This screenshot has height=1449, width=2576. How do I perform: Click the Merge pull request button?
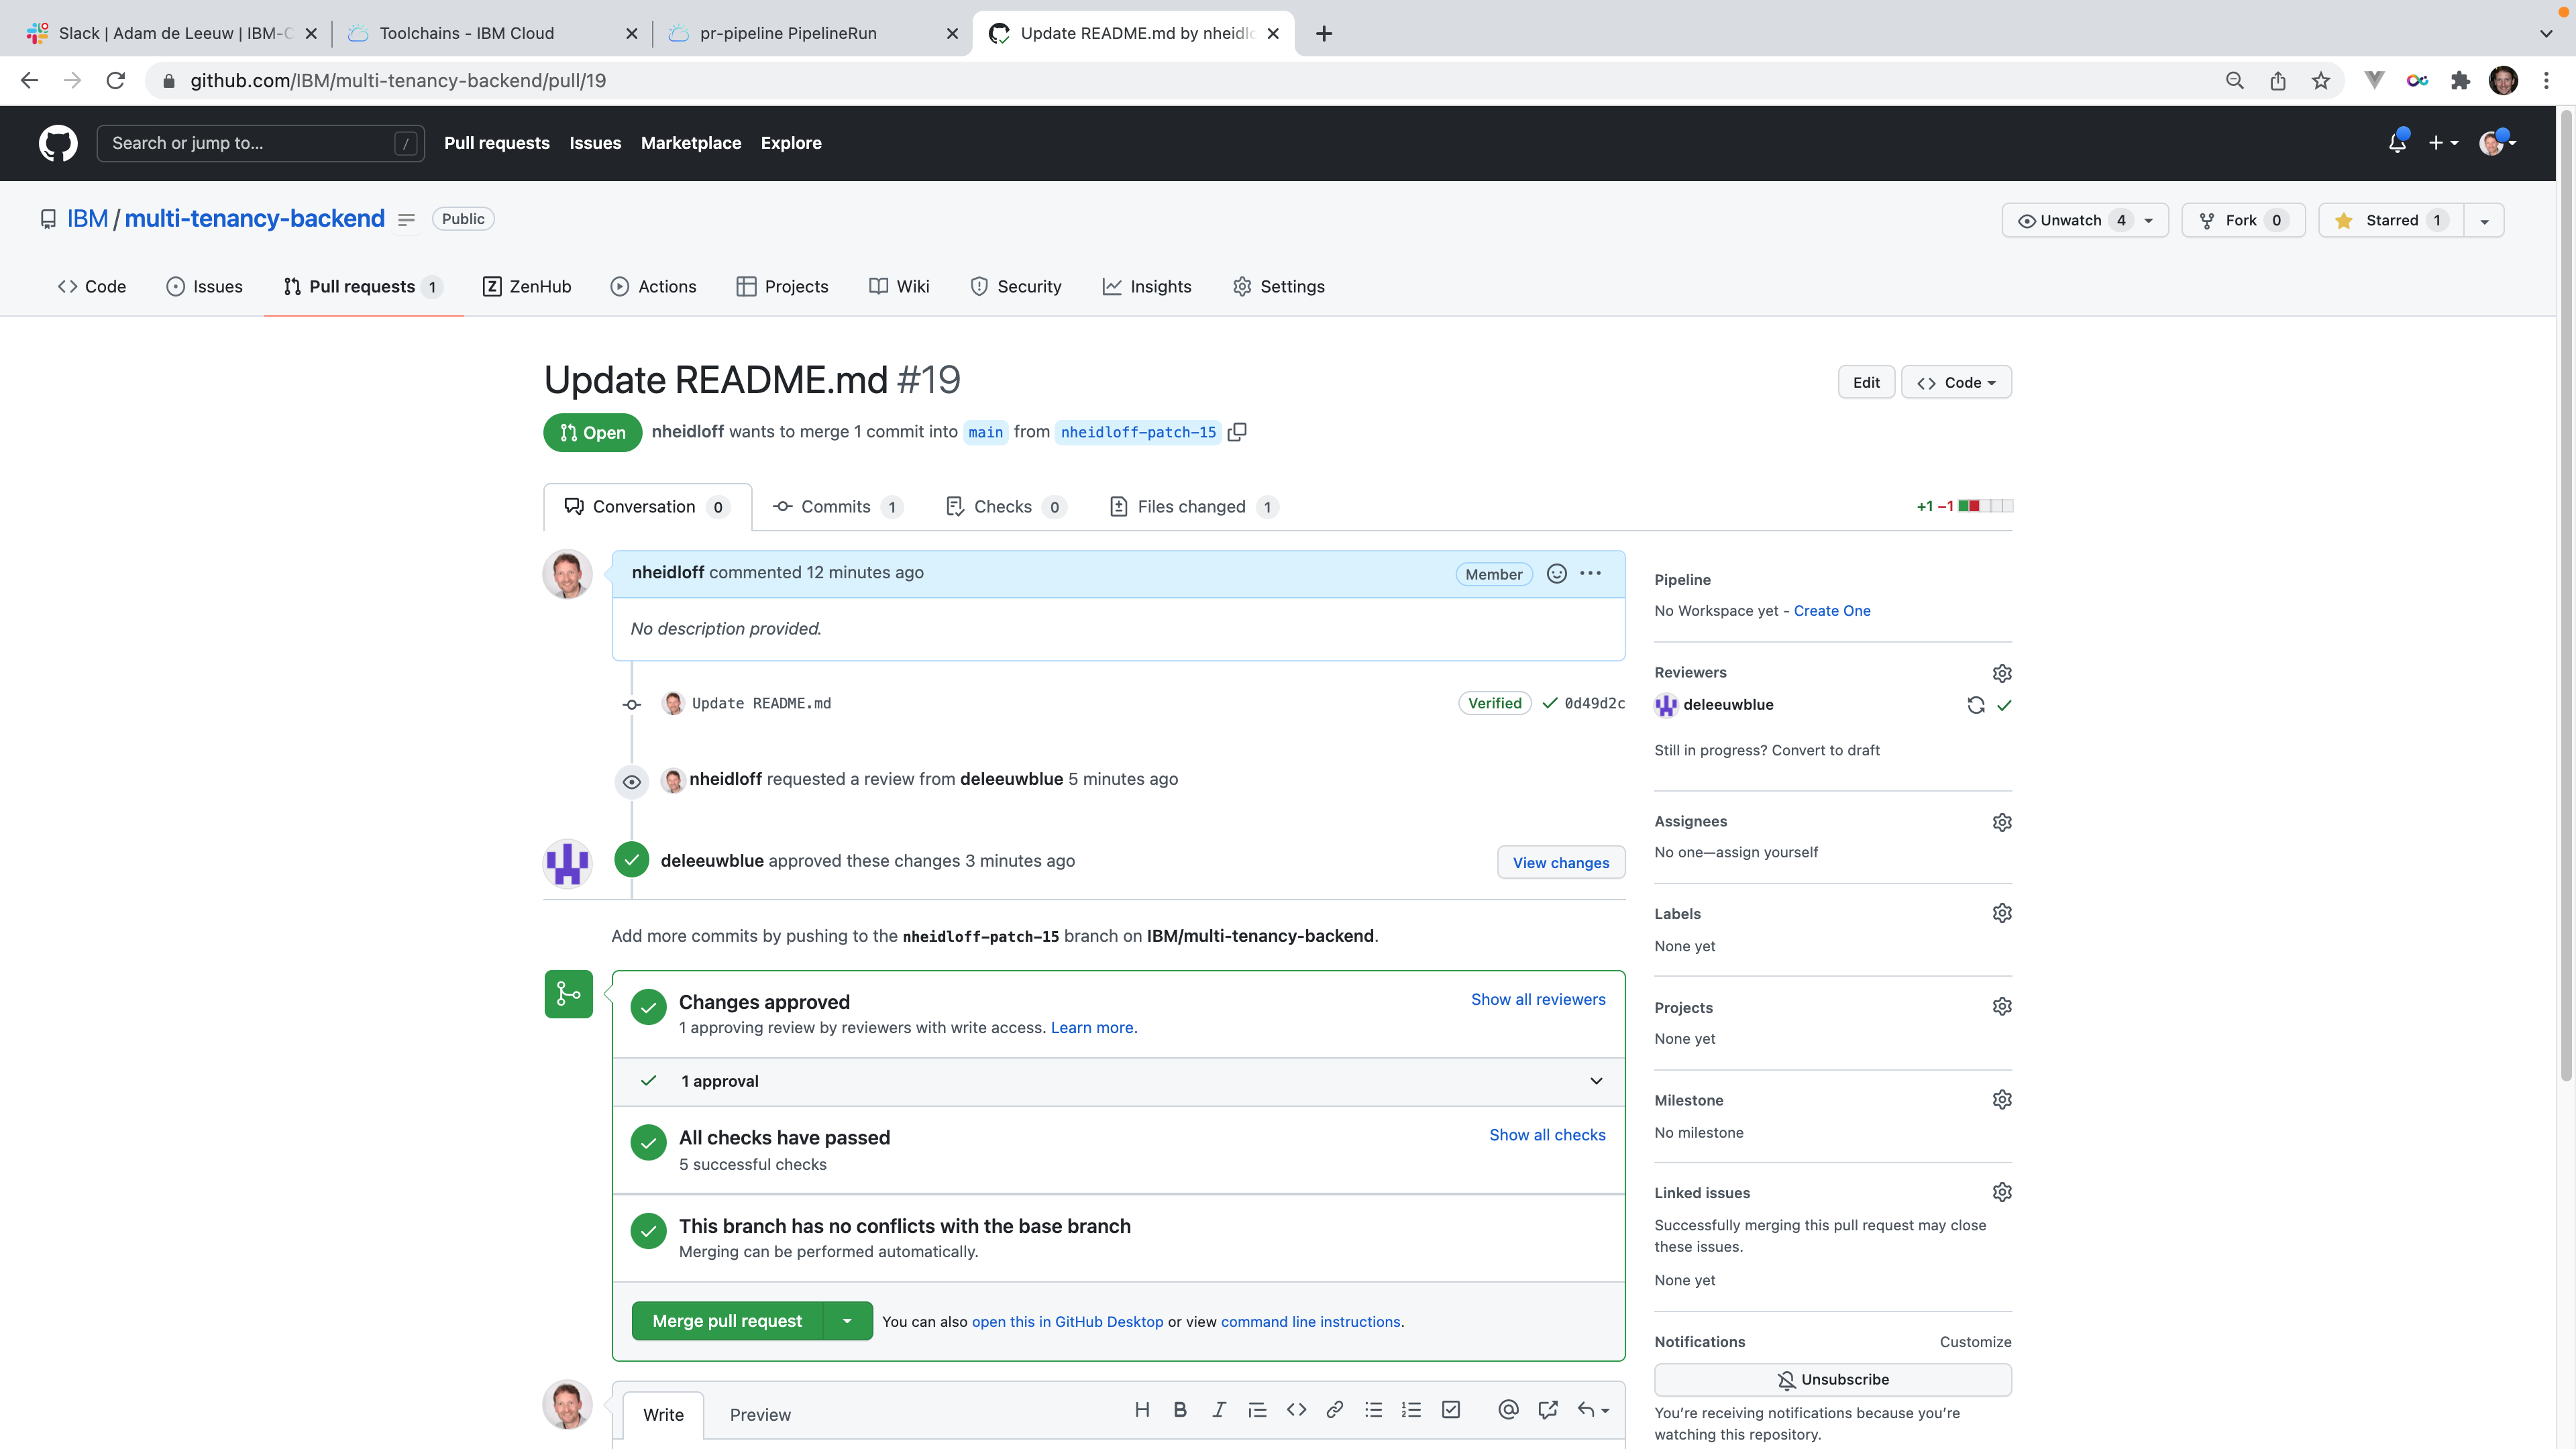tap(727, 1321)
